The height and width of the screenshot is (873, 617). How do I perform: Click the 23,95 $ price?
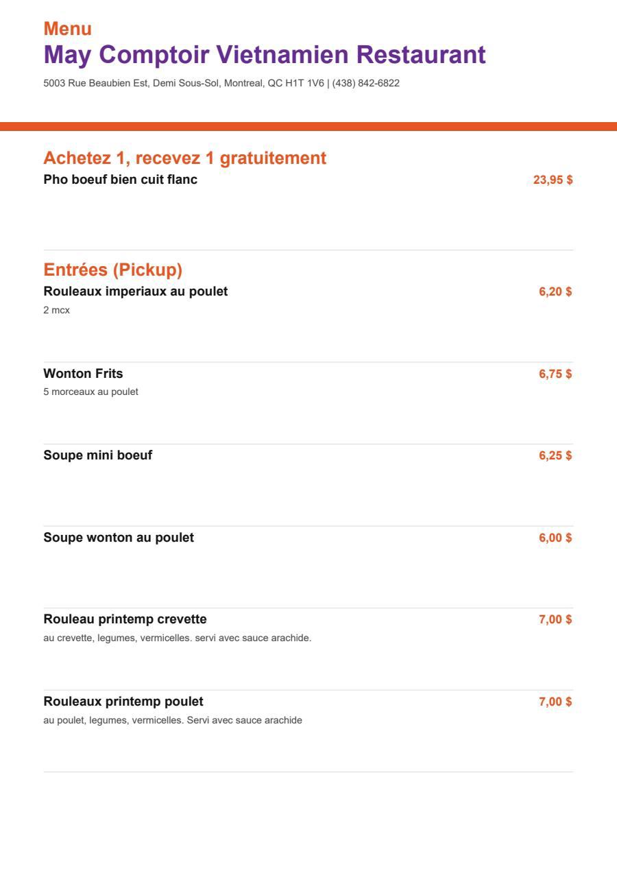pyautogui.click(x=553, y=180)
